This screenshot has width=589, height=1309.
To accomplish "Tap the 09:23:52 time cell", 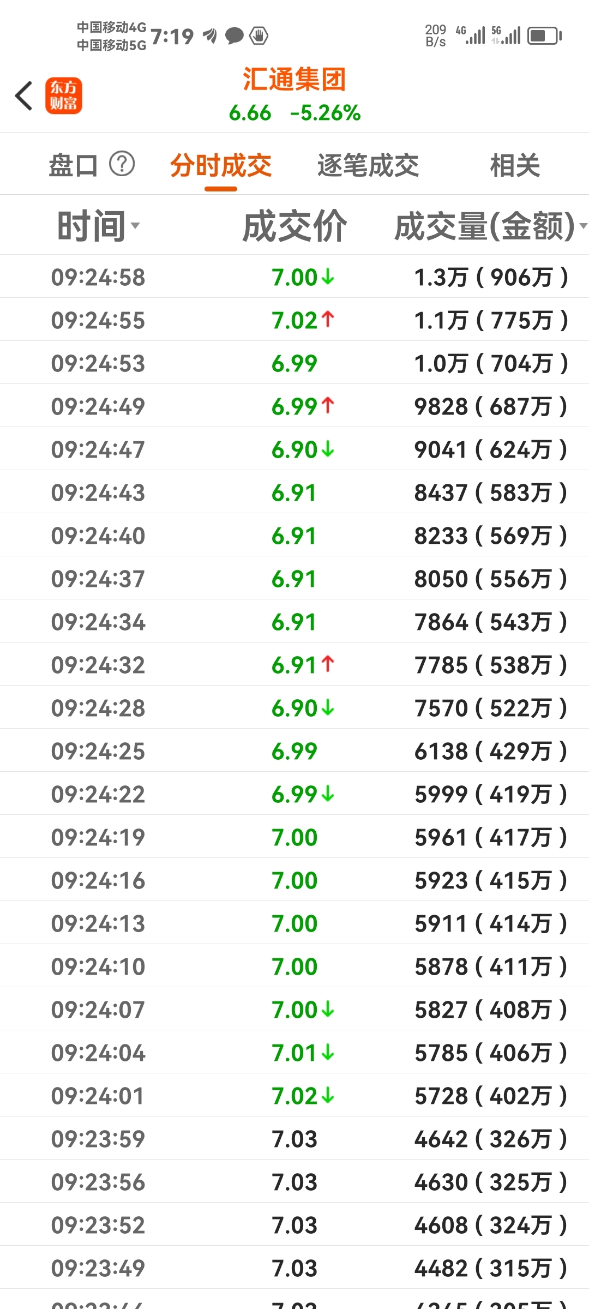I will (x=98, y=1225).
